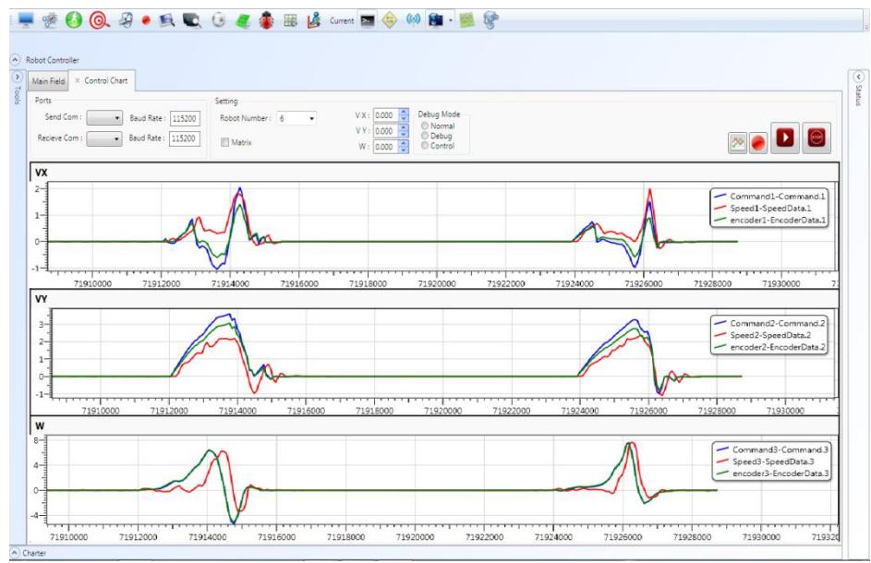Click the Send Com Baud Rate field
Viewport: 871px width, 563px height.
pos(185,118)
